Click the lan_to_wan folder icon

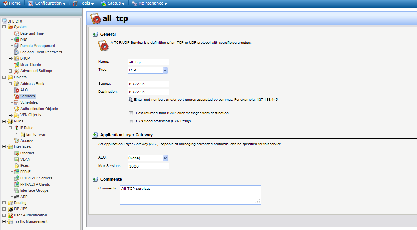pos(23,134)
